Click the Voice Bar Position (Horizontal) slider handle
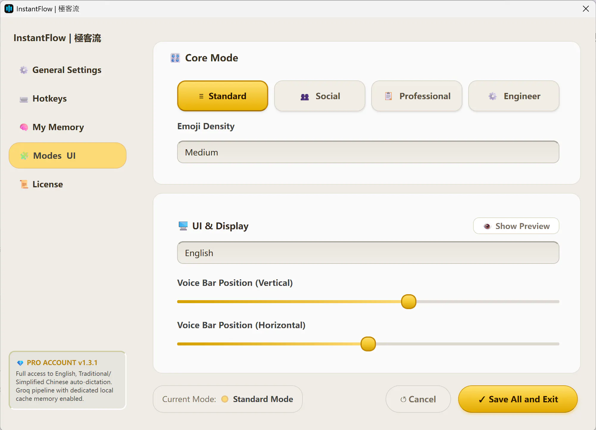Screen dimensions: 596x430 368,344
